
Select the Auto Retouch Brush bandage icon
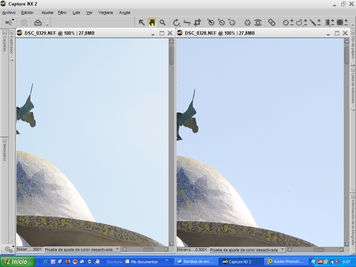pos(272,23)
